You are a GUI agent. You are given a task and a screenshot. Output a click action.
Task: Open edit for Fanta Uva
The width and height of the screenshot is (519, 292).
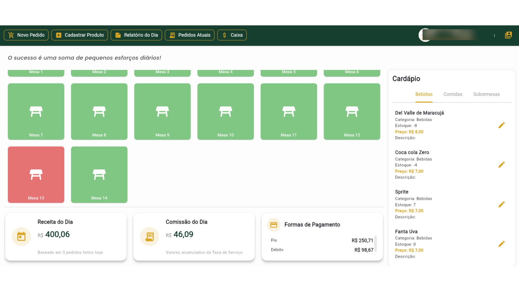[501, 244]
